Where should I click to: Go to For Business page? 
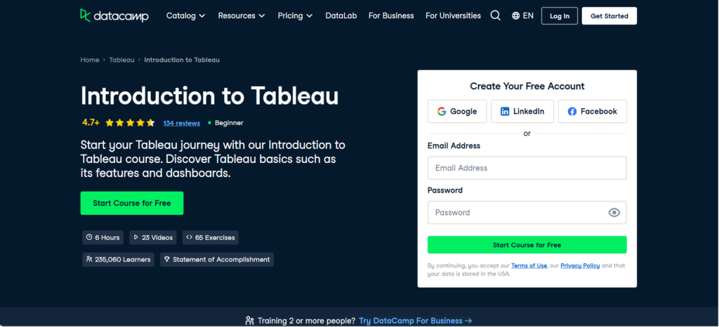point(391,15)
